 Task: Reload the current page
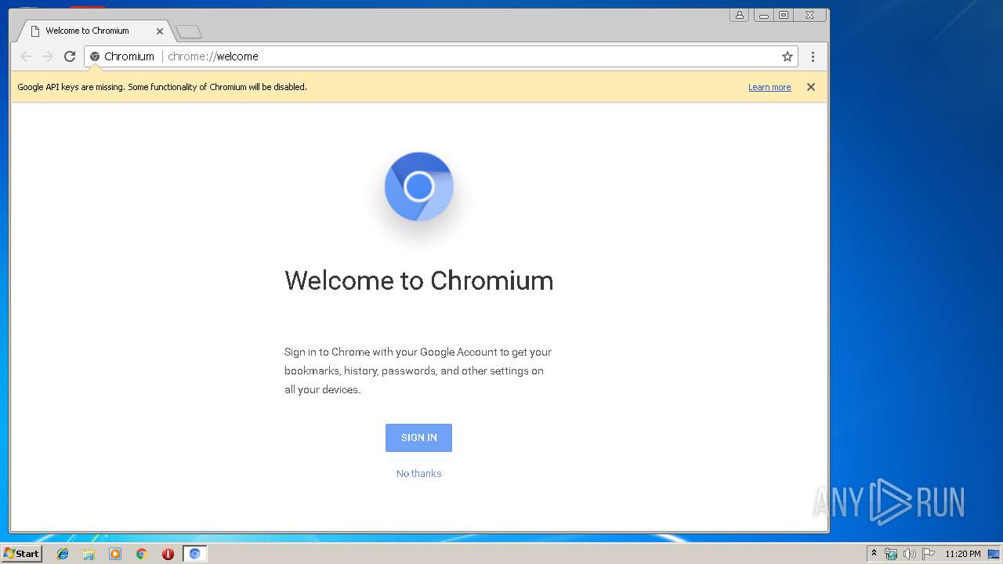coord(70,56)
